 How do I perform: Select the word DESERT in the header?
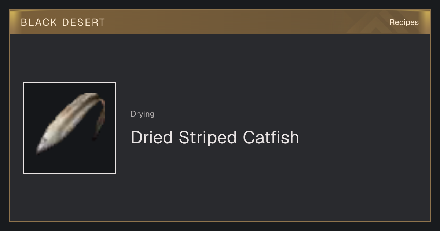84,22
